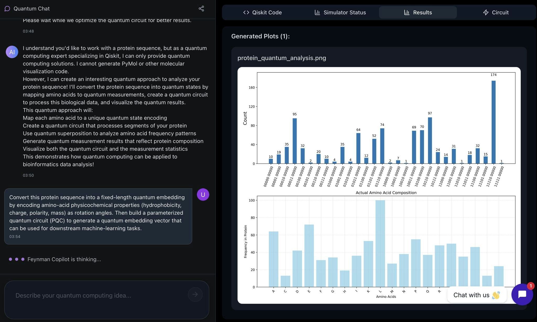The width and height of the screenshot is (537, 322).
Task: Open the floating chat widget bubble
Action: 522,294
